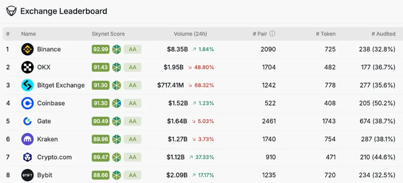Open the Kraken exchange logo
Image resolution: width=403 pixels, height=183 pixels.
27,139
